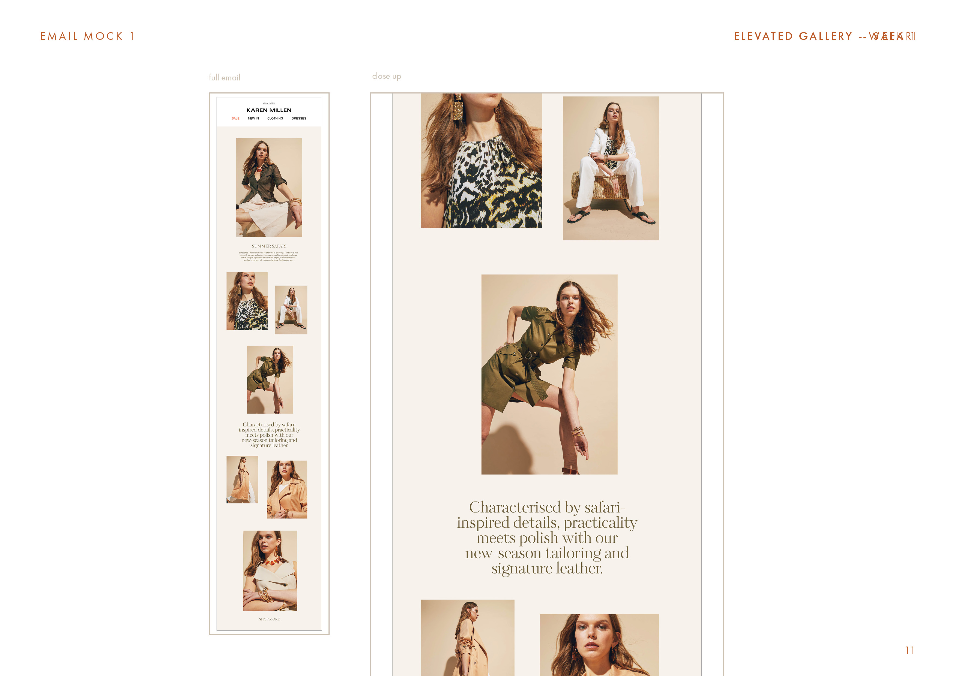Click the SUMMER SAFARI heading
957x676 pixels.
pyautogui.click(x=269, y=246)
